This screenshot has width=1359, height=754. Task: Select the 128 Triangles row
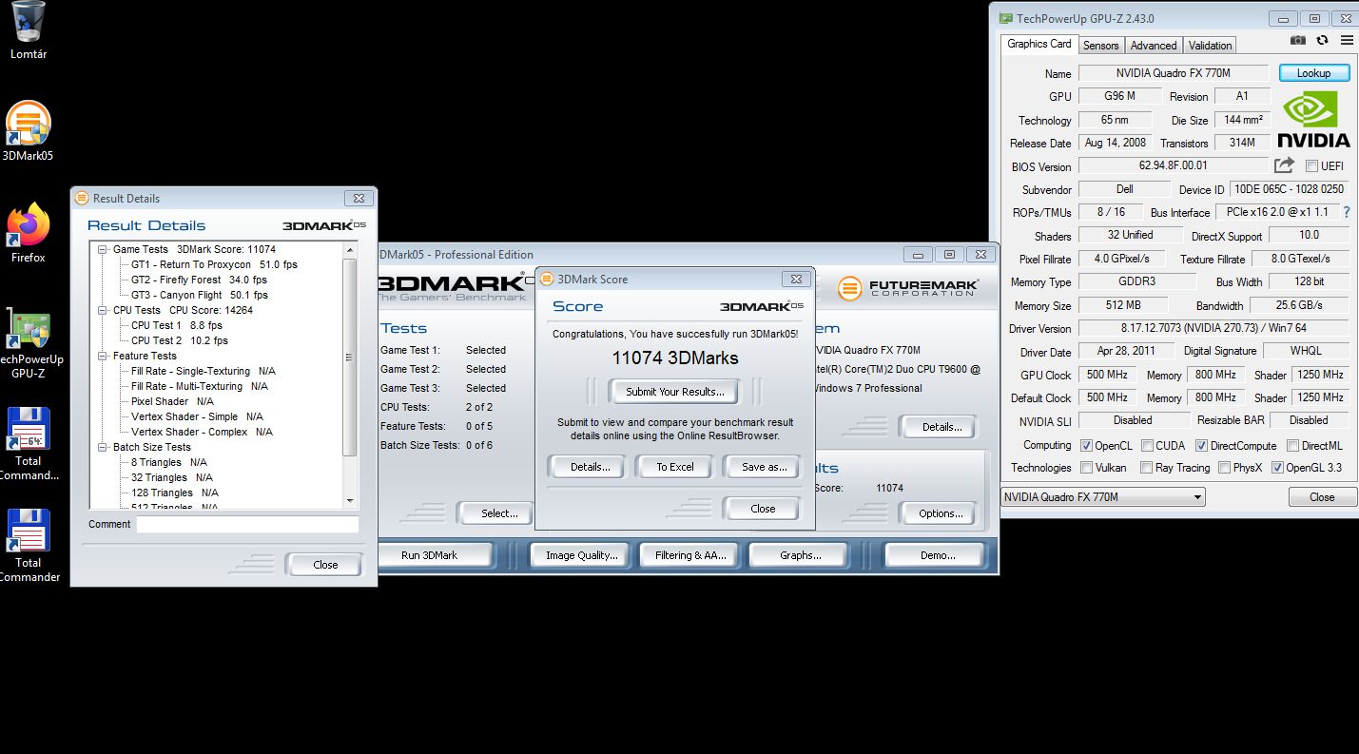click(175, 493)
